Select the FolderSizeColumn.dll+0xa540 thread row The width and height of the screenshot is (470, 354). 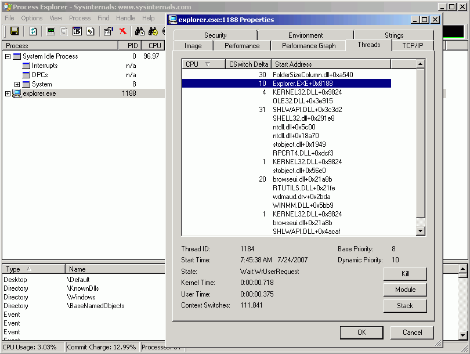pyautogui.click(x=313, y=75)
